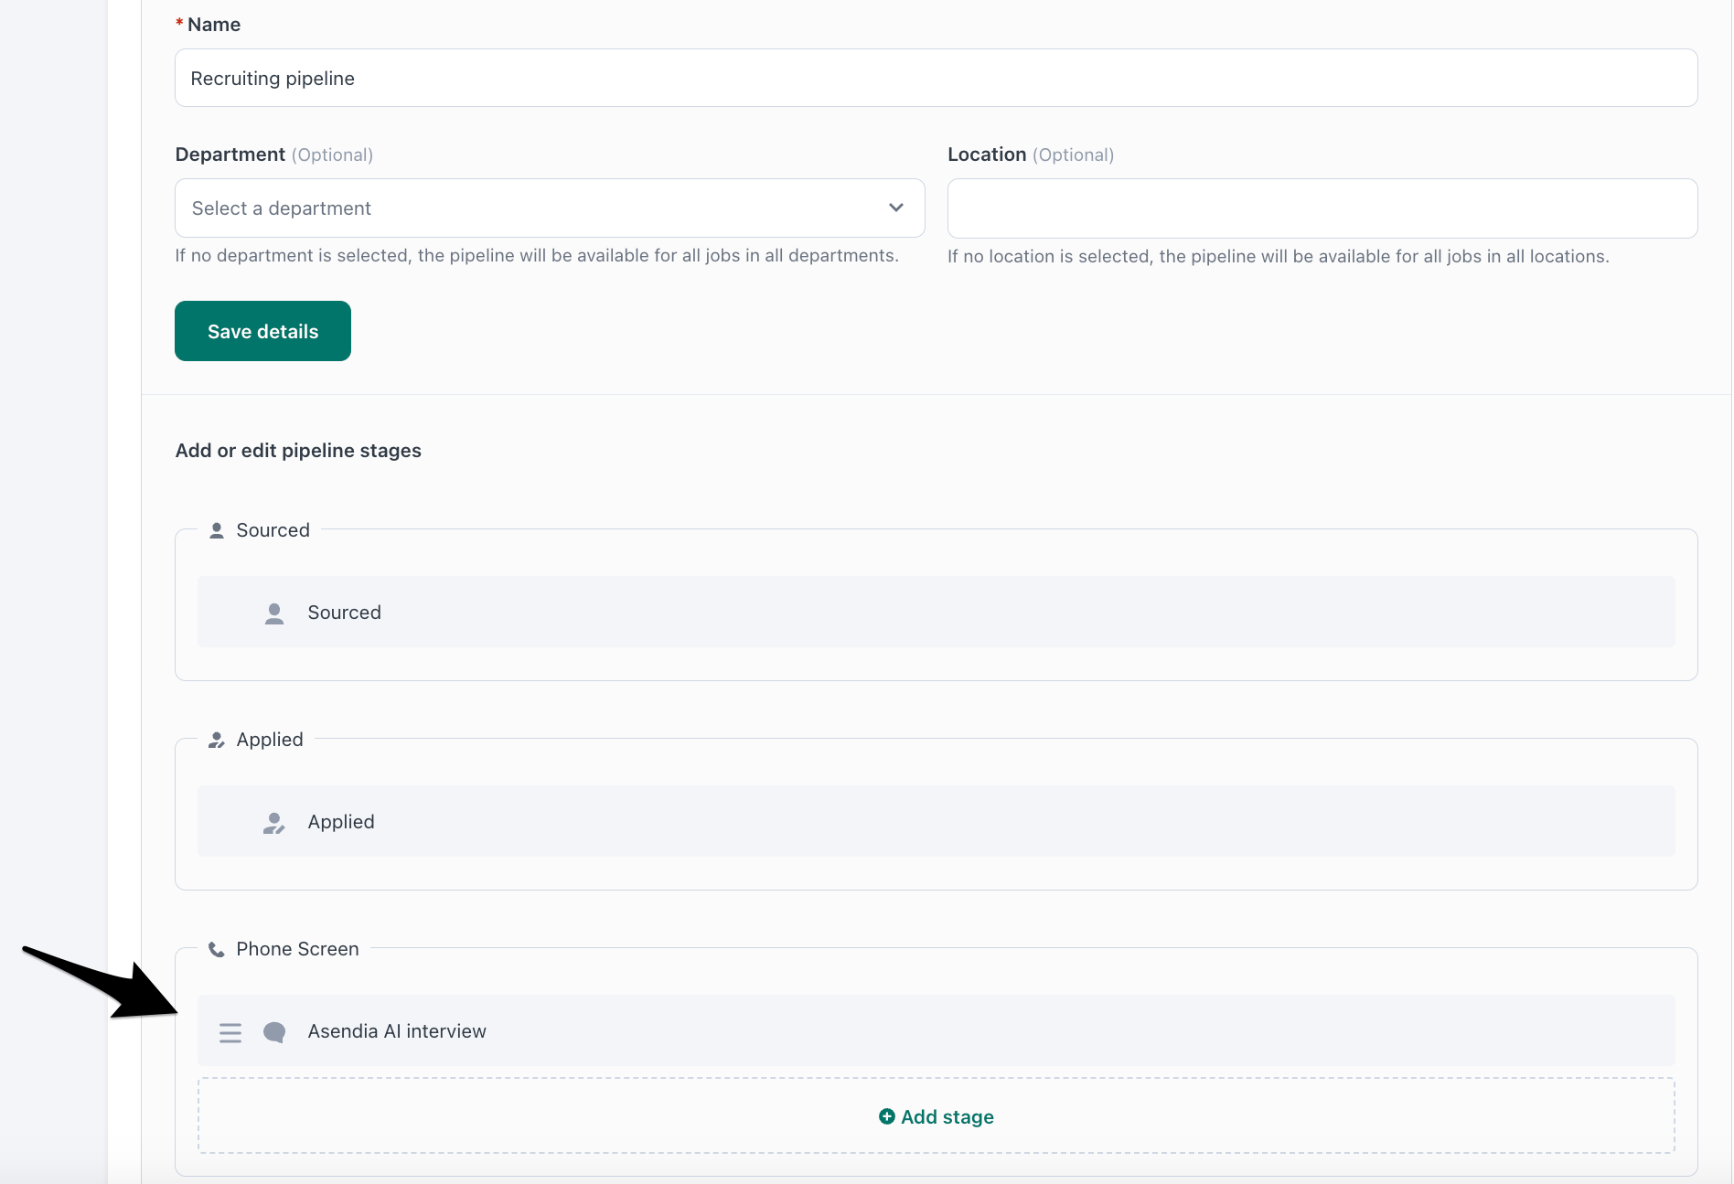
Task: Open the Select a department dropdown
Action: 550,208
